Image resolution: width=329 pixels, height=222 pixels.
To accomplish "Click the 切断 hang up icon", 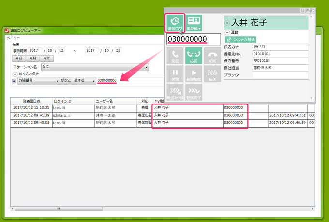I will [212, 56].
